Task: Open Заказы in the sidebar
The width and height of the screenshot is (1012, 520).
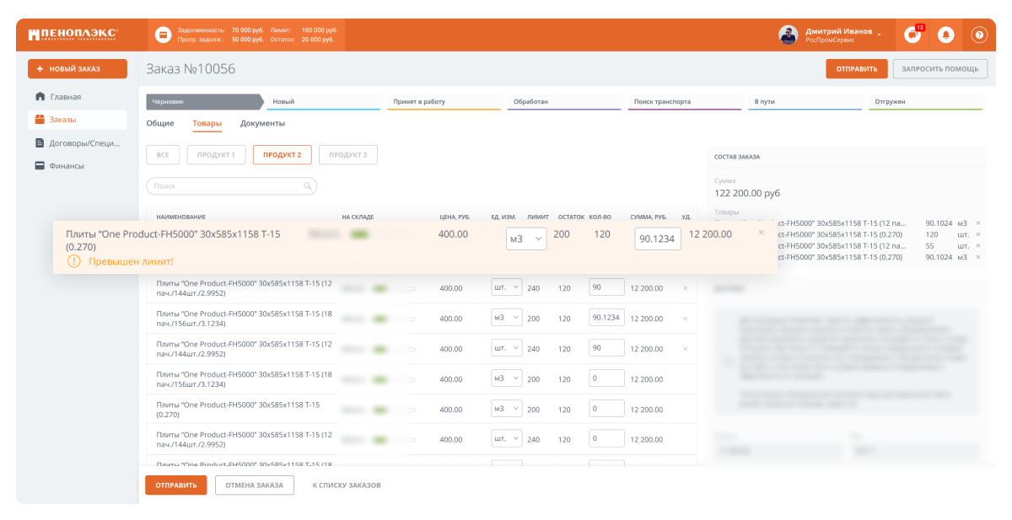Action: point(78,120)
